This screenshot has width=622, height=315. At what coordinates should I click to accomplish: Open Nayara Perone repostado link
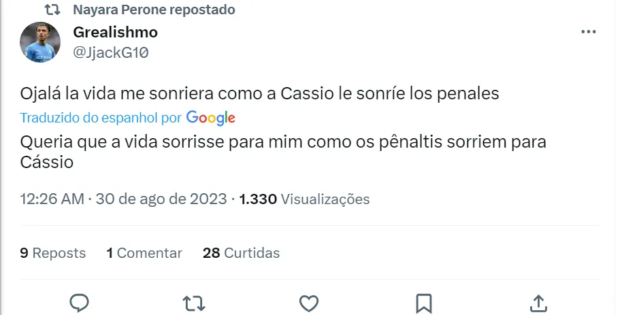pyautogui.click(x=154, y=10)
